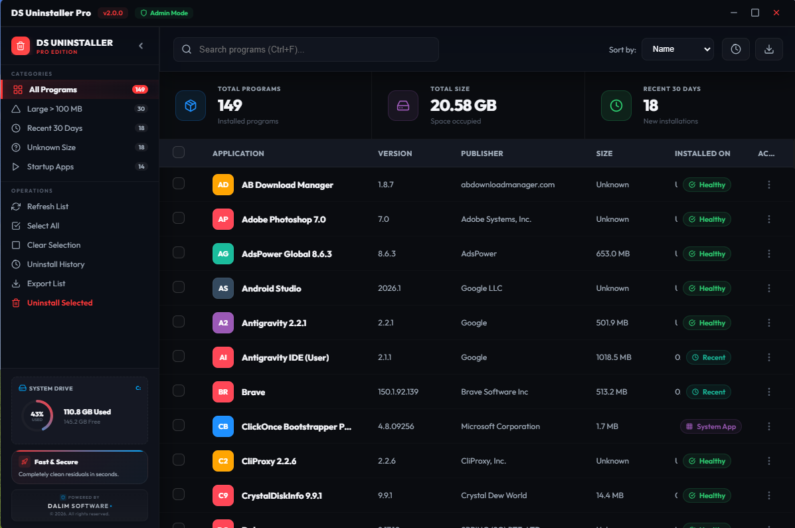Open the Large > 100 MB category
Screen dimensions: 795x528
[80, 108]
